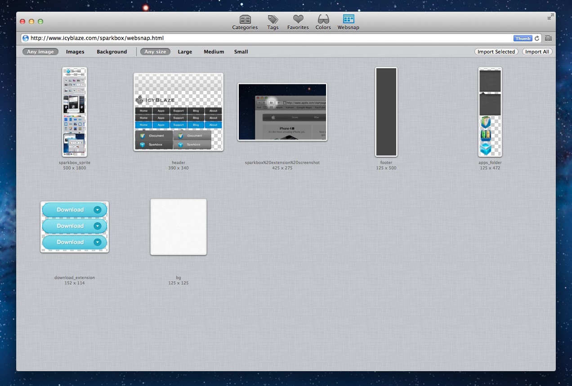Image resolution: width=572 pixels, height=386 pixels.
Task: Click the '125 x 500' dimensions text
Action: pos(386,168)
